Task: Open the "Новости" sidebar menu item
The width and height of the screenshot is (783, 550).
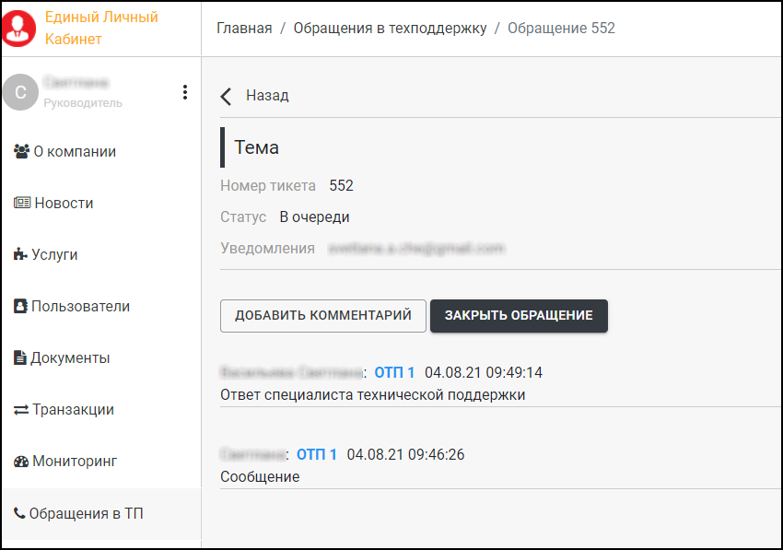Action: click(64, 203)
